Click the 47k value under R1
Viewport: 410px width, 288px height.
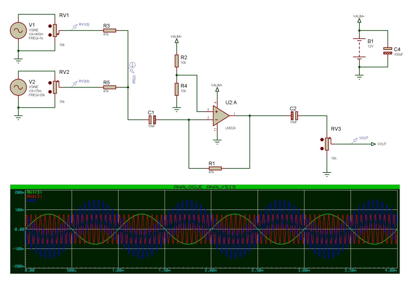pos(211,172)
